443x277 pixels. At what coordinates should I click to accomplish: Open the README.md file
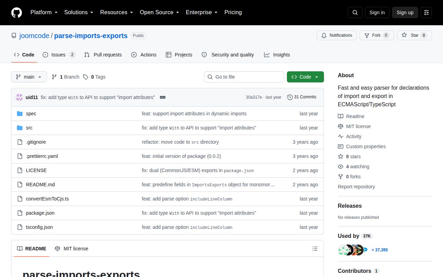click(40, 185)
